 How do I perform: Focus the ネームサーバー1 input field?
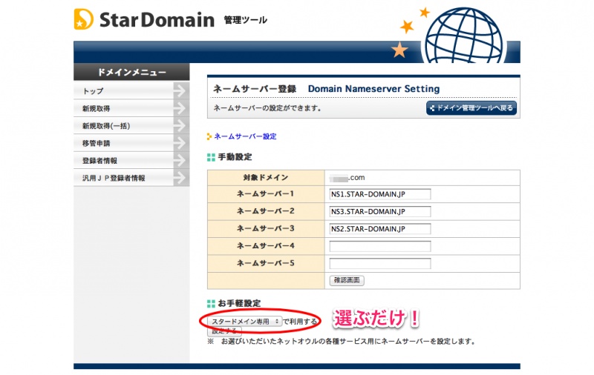[x=380, y=194]
